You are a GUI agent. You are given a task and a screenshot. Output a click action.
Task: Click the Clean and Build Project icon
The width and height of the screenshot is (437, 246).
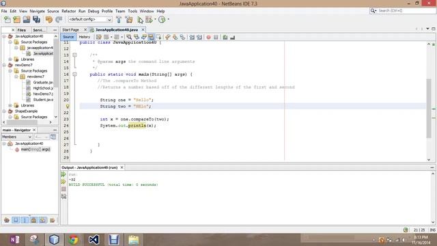click(129, 20)
